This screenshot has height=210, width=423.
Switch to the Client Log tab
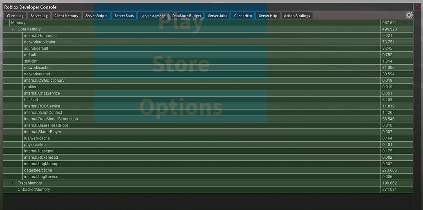(x=16, y=16)
